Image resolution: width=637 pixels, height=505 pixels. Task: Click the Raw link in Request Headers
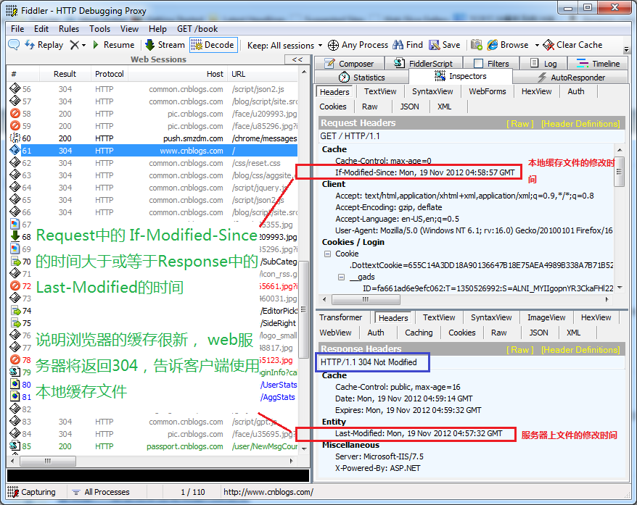click(520, 124)
